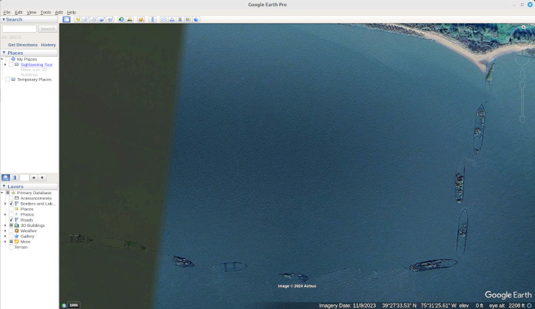The image size is (535, 309).
Task: Check the Temporary Places checkbox
Action: 8,79
